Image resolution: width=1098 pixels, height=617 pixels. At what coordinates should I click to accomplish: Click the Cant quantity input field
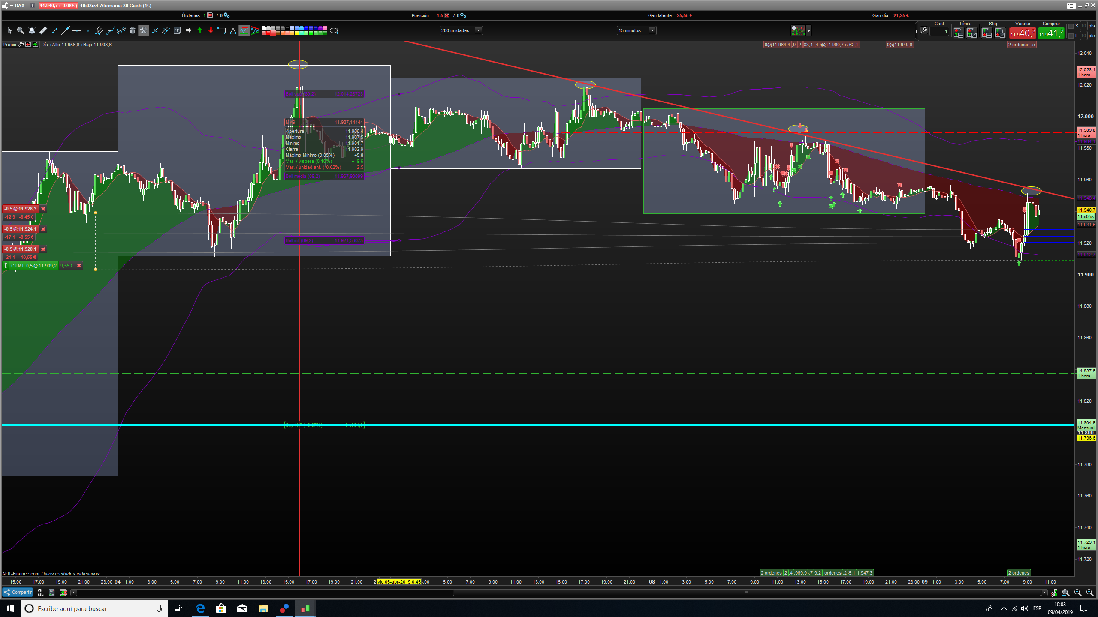click(939, 31)
